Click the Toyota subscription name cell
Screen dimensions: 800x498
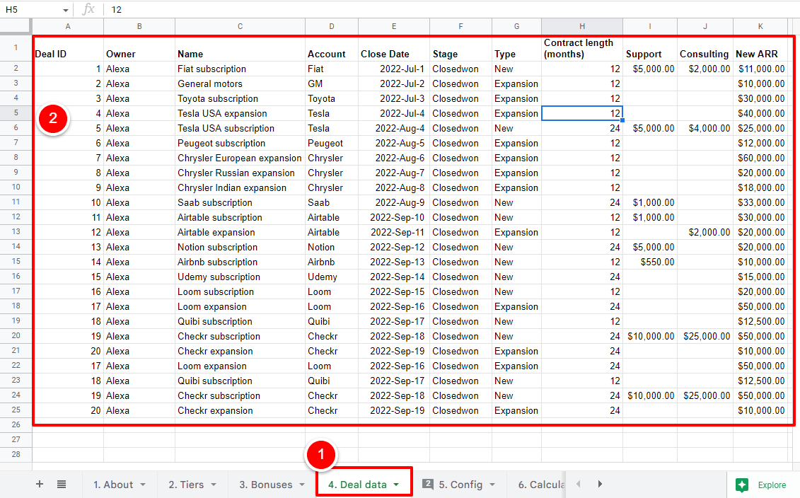click(x=240, y=98)
